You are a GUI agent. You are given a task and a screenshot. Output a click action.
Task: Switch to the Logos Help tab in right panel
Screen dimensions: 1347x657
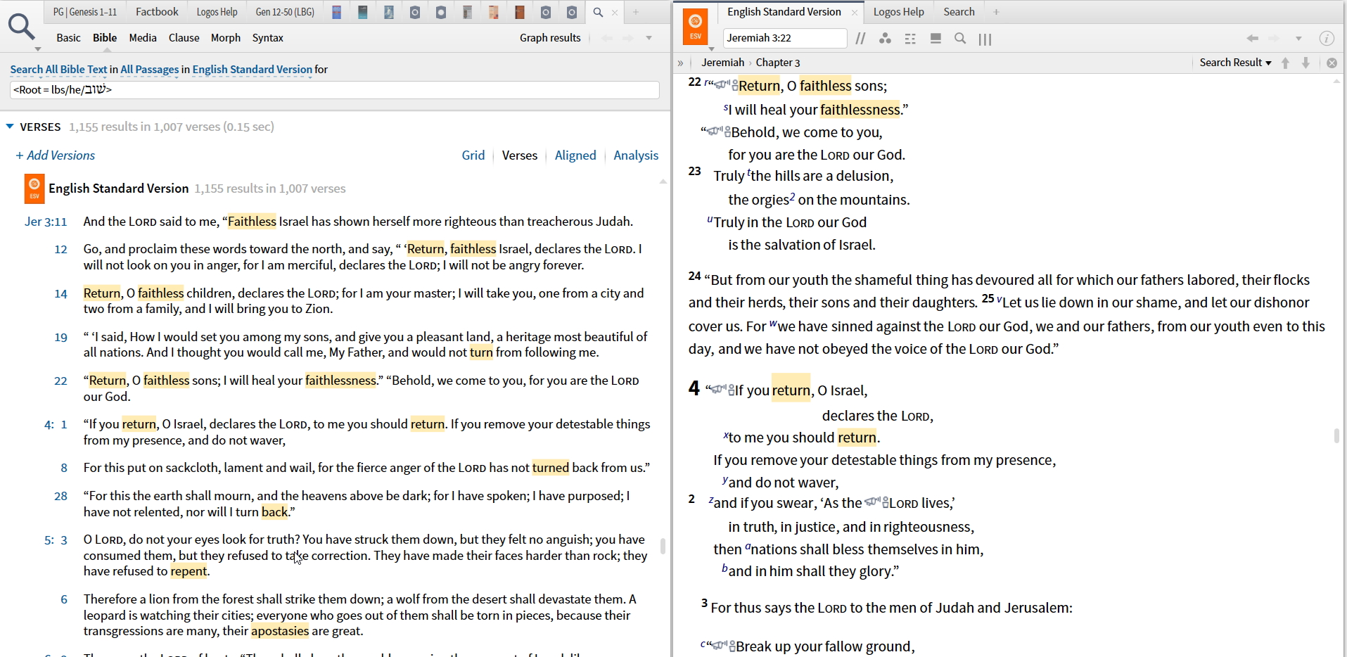point(898,12)
